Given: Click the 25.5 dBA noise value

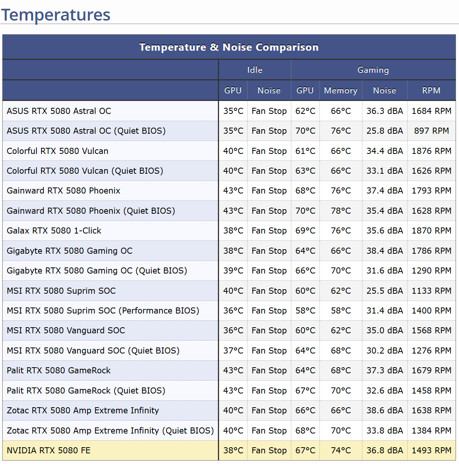Looking at the screenshot, I should pyautogui.click(x=384, y=291).
